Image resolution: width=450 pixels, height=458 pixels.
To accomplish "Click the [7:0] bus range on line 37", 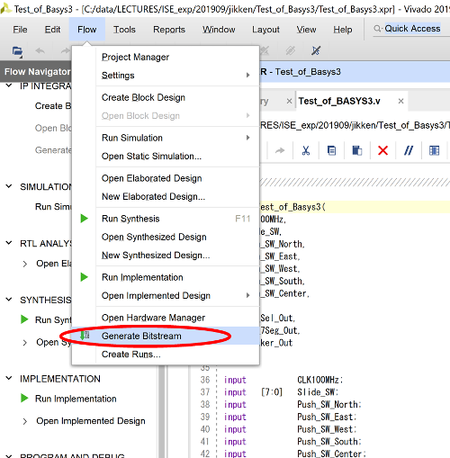I will pyautogui.click(x=272, y=392).
